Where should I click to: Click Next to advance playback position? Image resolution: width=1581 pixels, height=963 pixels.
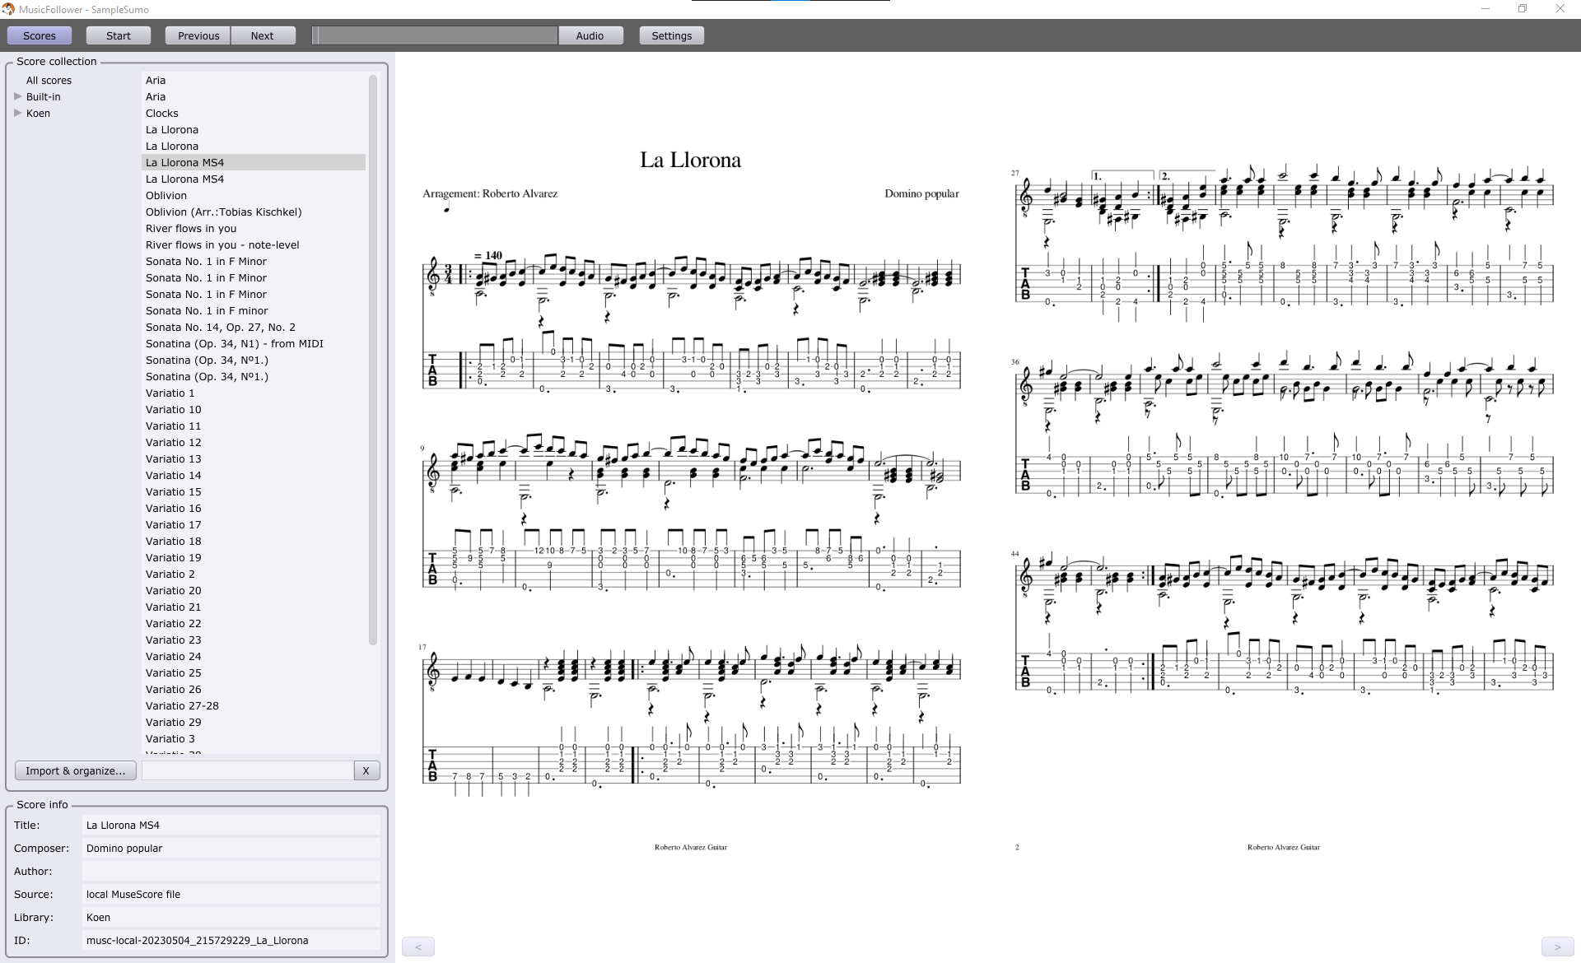262,35
